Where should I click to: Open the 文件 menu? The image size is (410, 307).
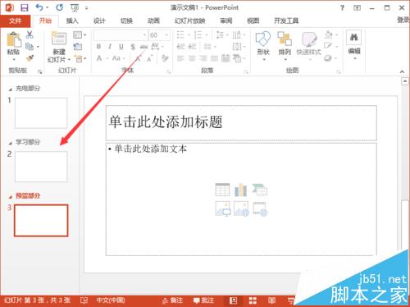pos(16,21)
